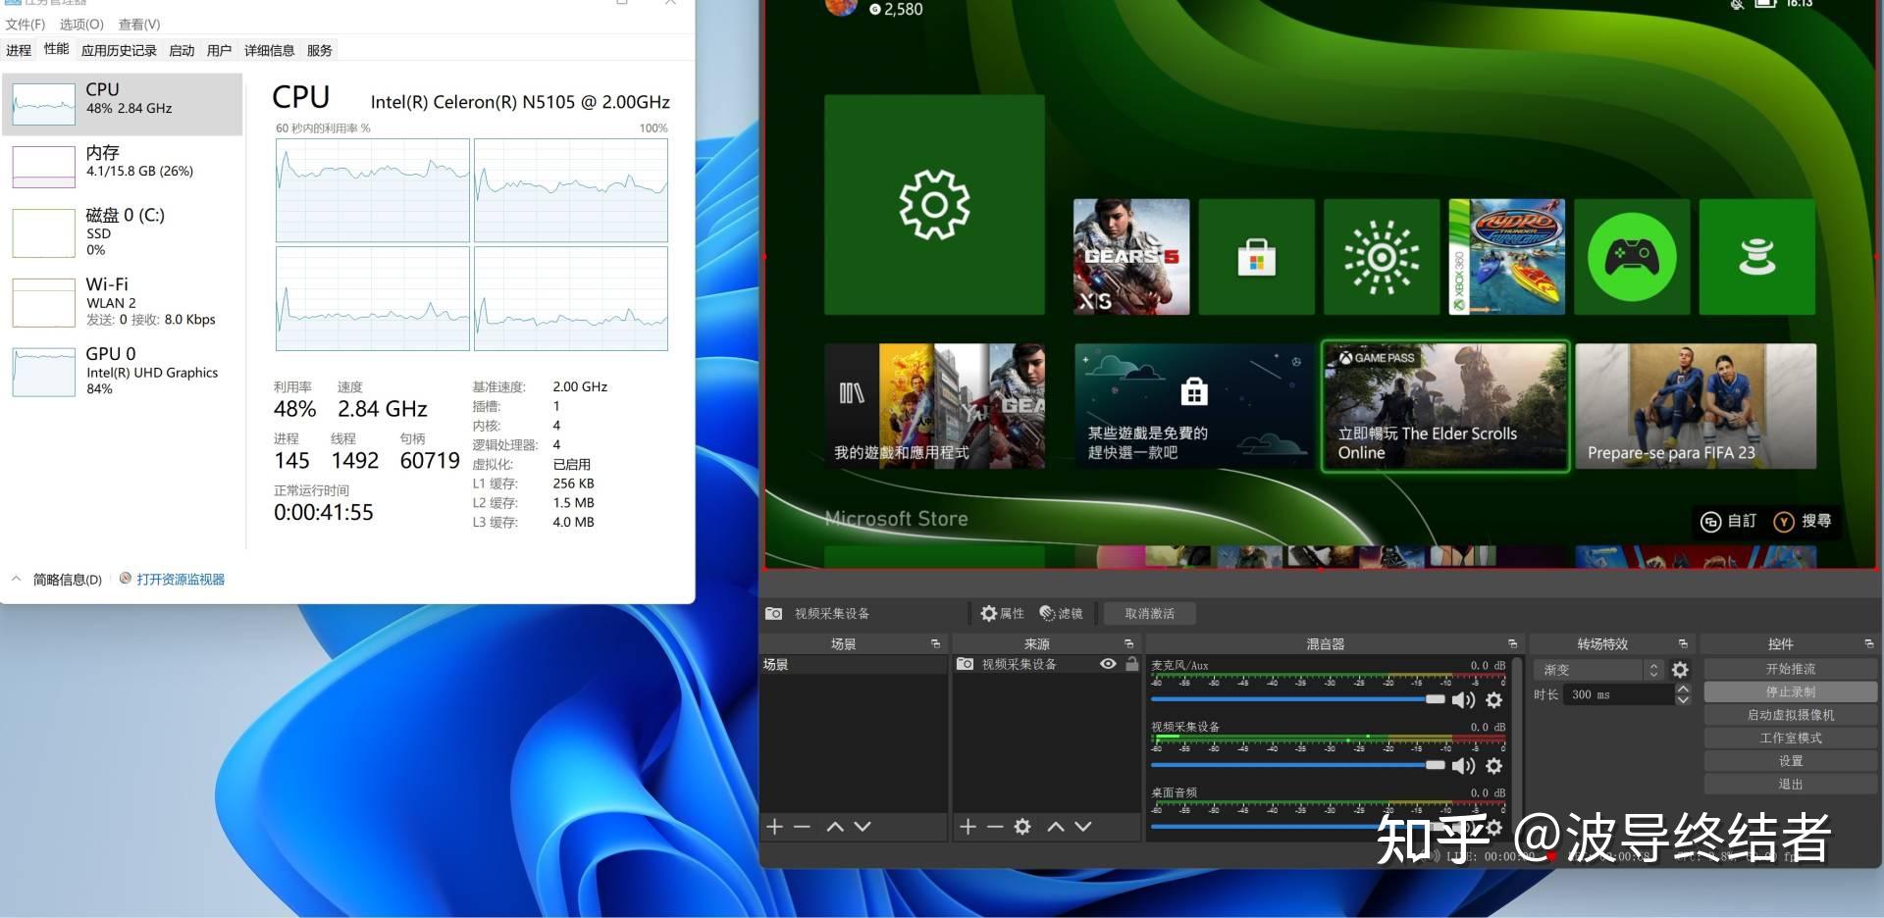
Task: Open the 滤镜 (filters) icon in OBS toolbar
Action: [x=1047, y=614]
